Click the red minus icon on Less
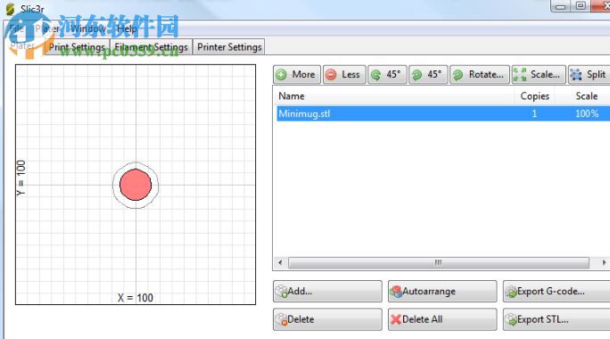610x339 pixels. [331, 74]
